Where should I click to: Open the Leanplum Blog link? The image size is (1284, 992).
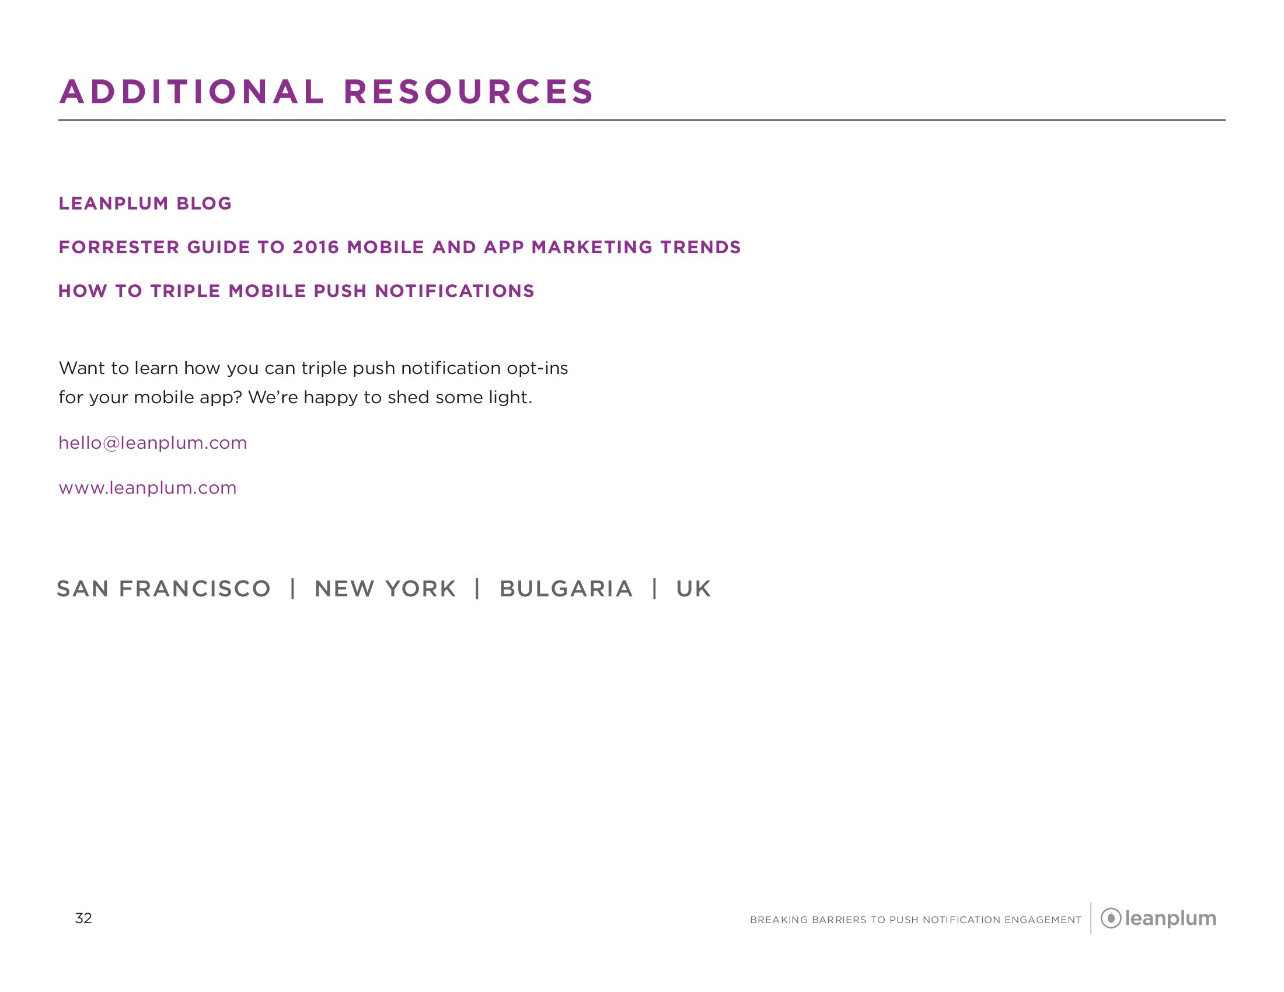(x=145, y=203)
